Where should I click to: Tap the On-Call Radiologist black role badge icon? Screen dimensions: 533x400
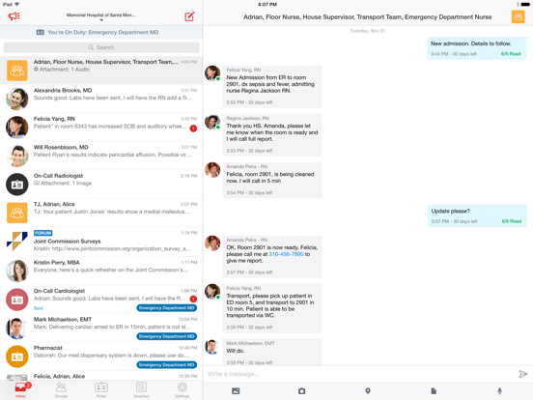[17, 185]
